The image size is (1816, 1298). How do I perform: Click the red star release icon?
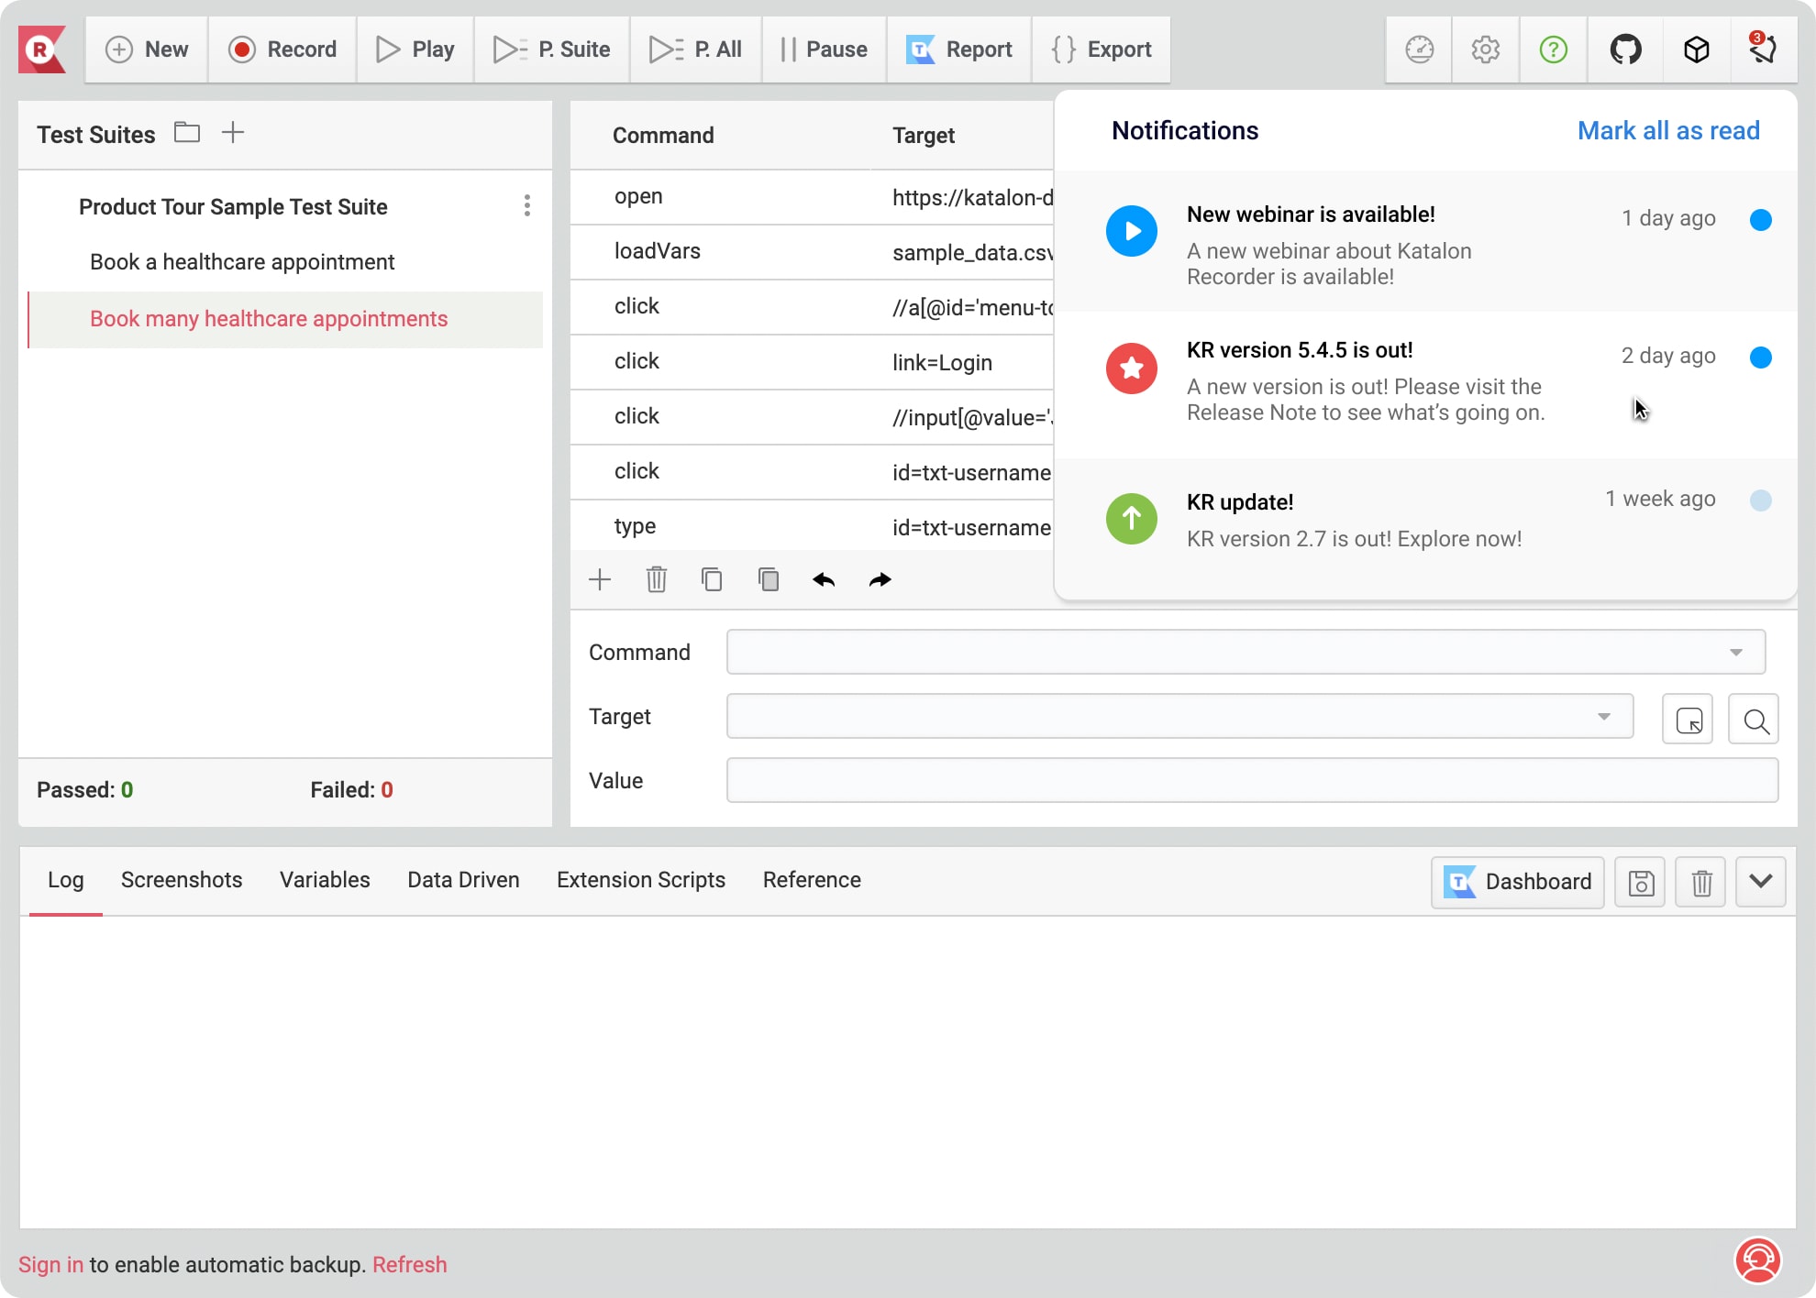(1132, 368)
